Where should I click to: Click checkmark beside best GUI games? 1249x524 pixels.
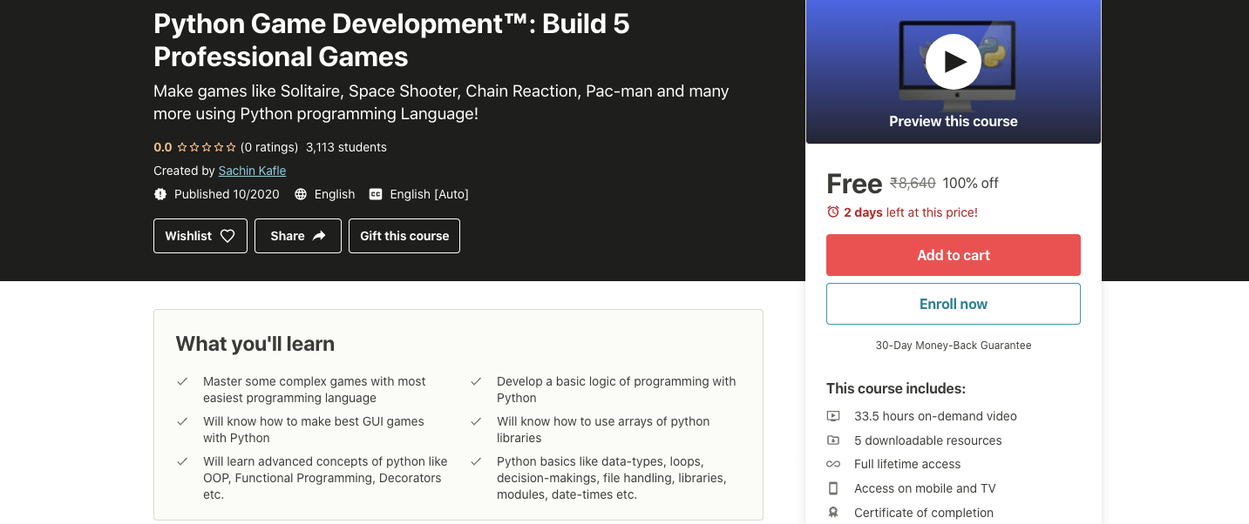182,421
